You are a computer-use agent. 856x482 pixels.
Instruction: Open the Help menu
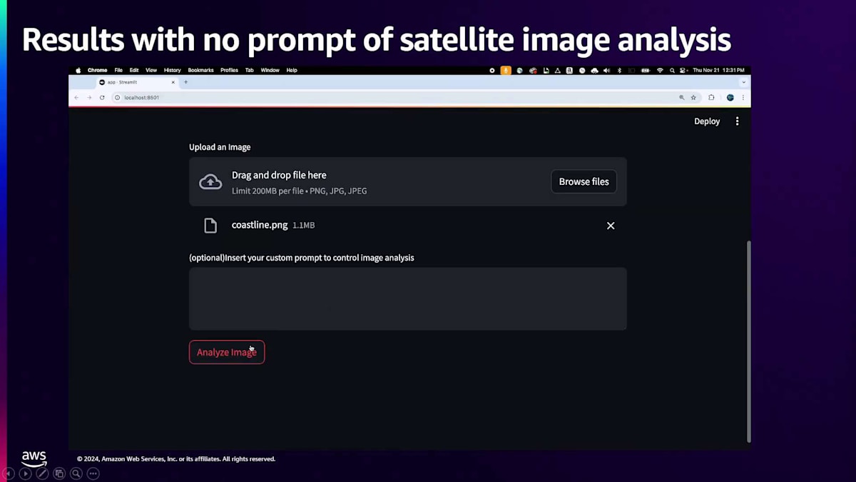292,71
